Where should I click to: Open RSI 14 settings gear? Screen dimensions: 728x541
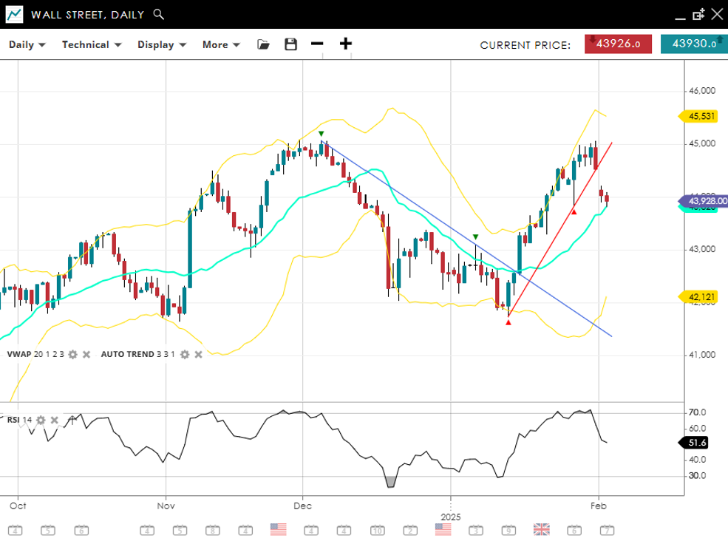click(41, 420)
